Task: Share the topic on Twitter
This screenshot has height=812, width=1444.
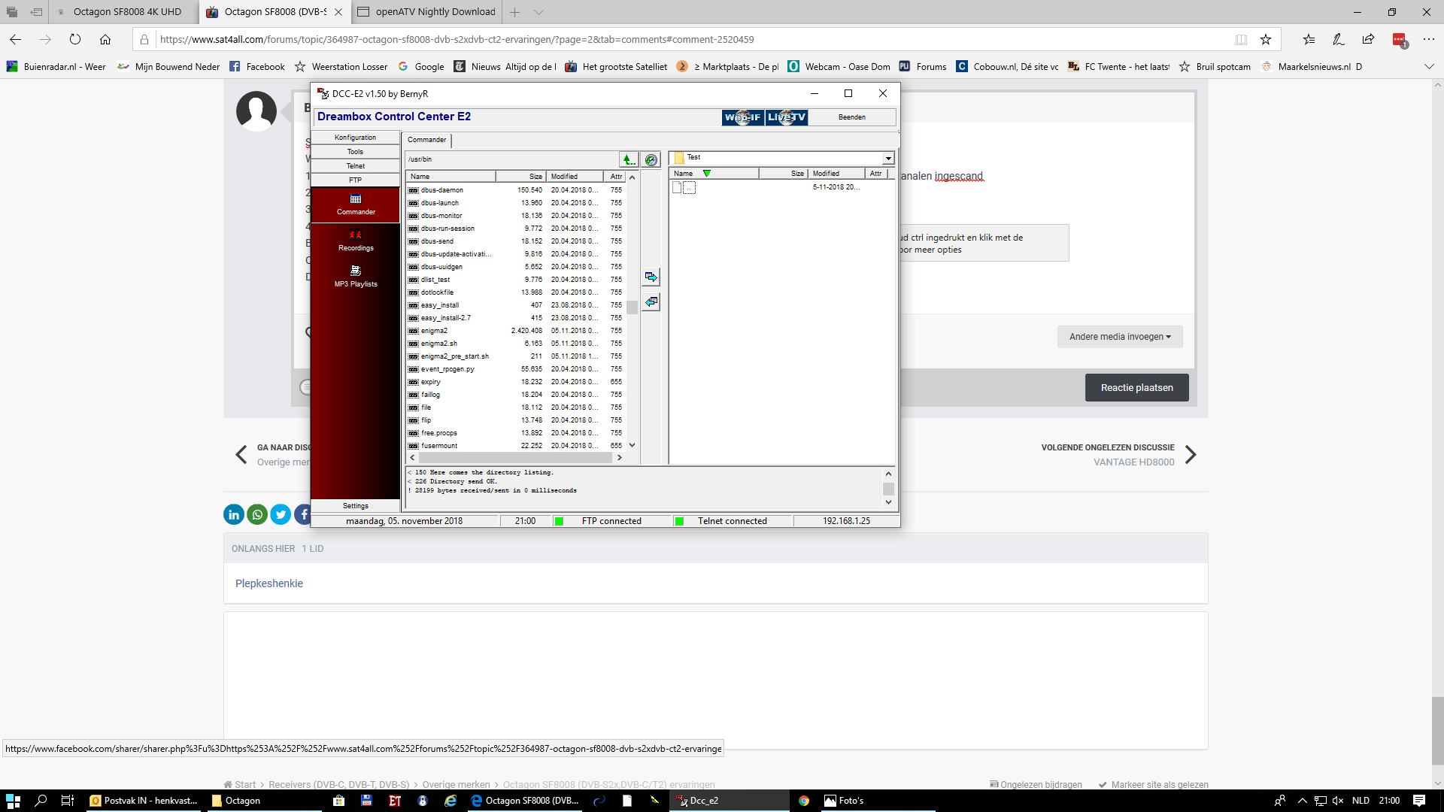Action: (281, 514)
